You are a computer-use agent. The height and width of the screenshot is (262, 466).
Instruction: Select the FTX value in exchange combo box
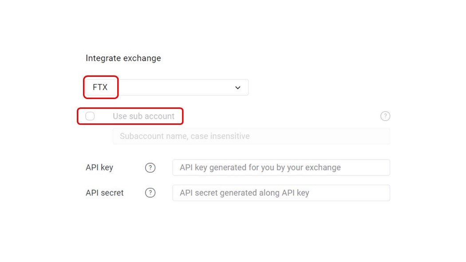pyautogui.click(x=100, y=87)
